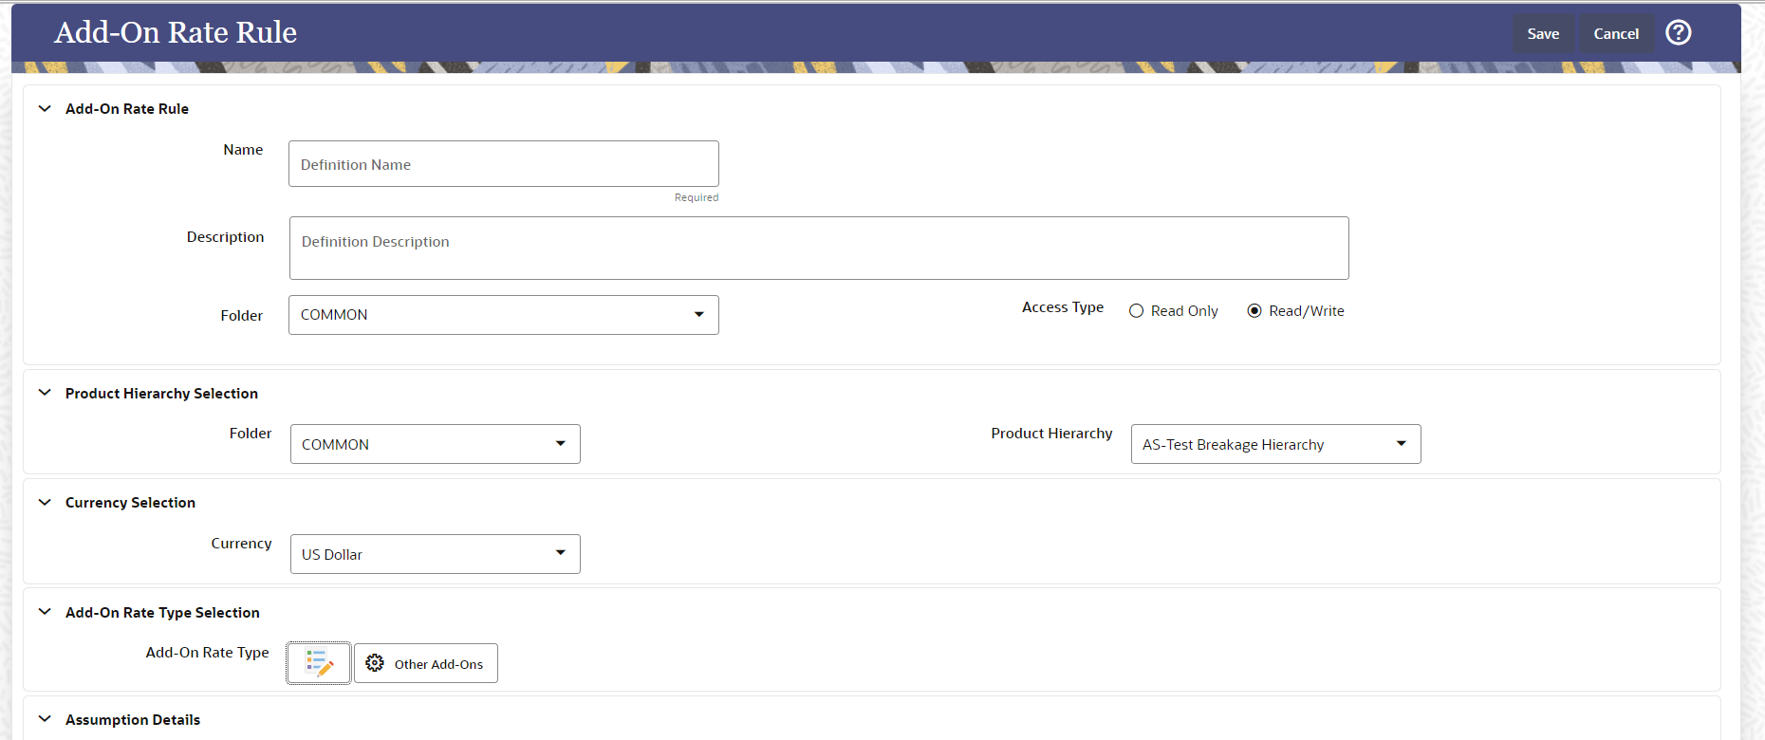Select the standard add-on rate type icon
1765x740 pixels.
(319, 663)
